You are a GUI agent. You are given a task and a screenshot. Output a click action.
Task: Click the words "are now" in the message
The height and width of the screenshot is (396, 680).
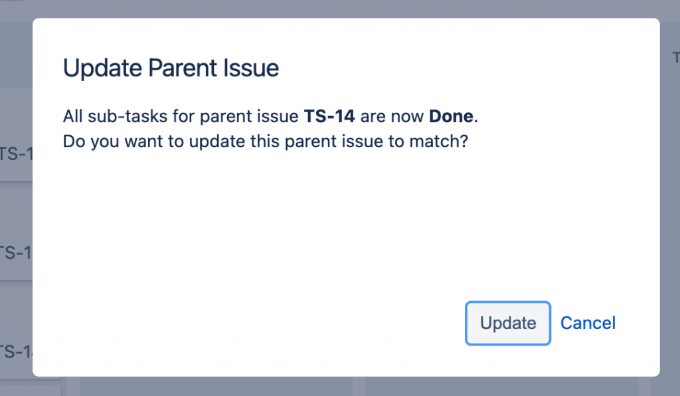tap(392, 117)
